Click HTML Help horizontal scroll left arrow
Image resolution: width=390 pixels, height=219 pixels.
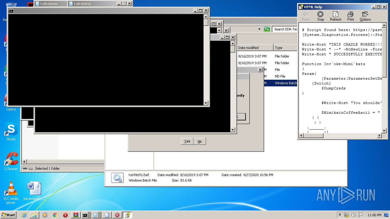click(x=302, y=136)
